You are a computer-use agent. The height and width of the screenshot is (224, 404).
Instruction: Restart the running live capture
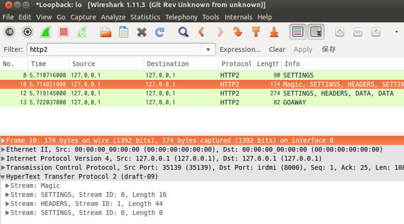tap(82, 32)
